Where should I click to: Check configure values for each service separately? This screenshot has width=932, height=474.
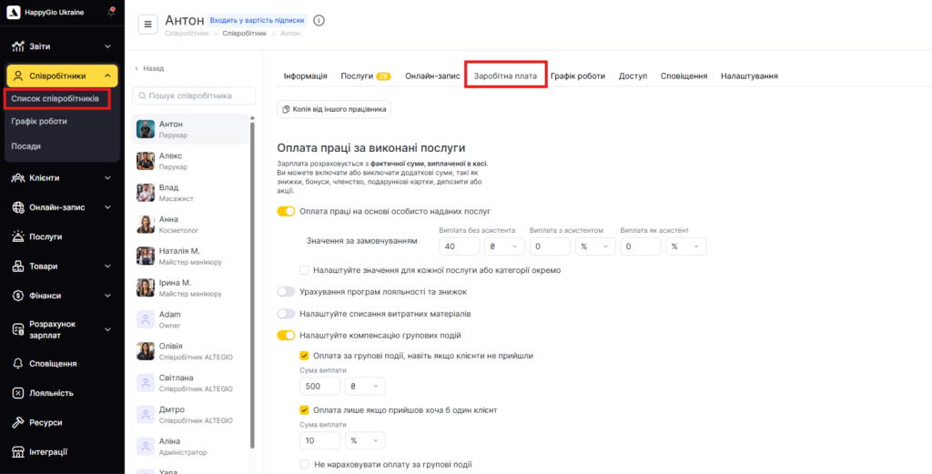[x=305, y=270]
